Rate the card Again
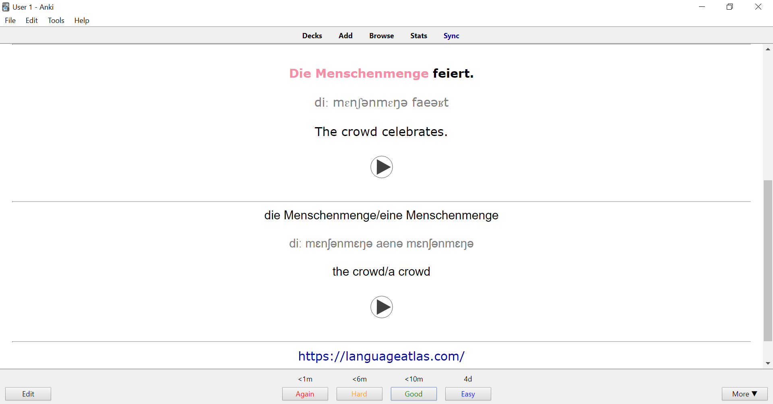The image size is (773, 404). click(305, 394)
